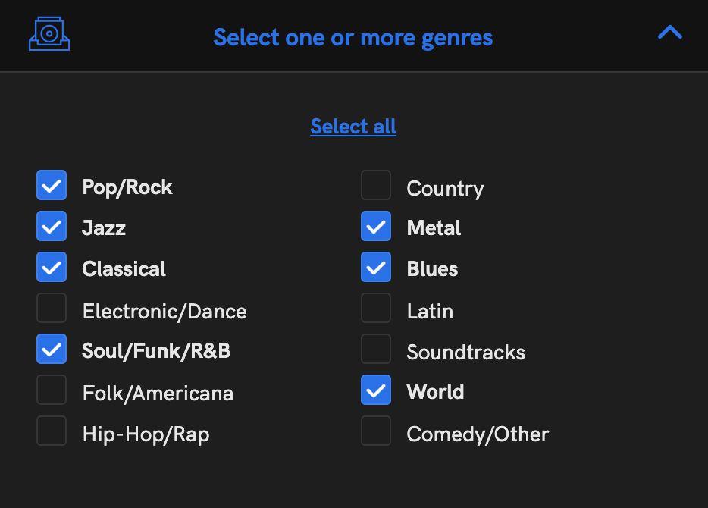Screen dimensions: 708x508
Task: Enable the Electronic/Dance checkbox
Action: pos(52,308)
